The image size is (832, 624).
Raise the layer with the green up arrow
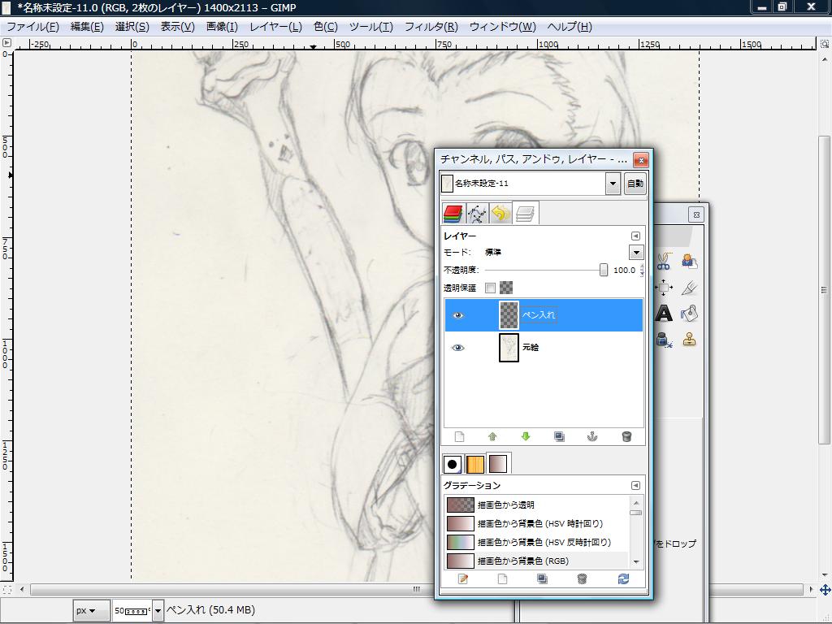(492, 437)
